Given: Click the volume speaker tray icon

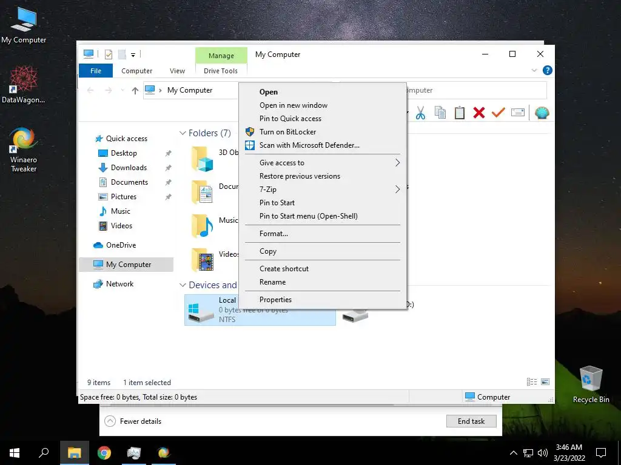Looking at the screenshot, I should coord(542,453).
